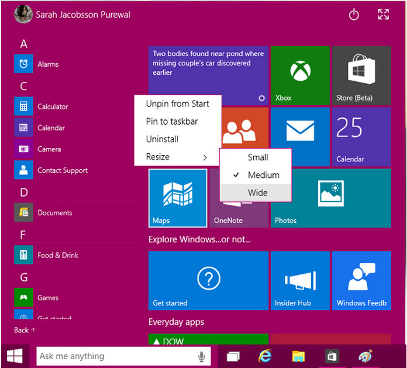Open the news headline tile

pyautogui.click(x=208, y=70)
